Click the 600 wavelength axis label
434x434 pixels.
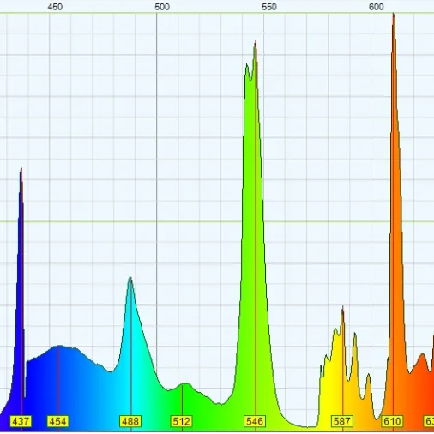[x=377, y=7]
